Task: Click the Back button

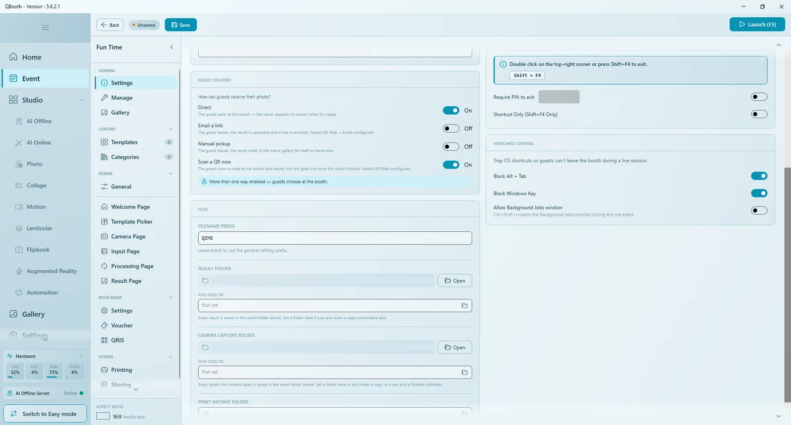Action: coord(110,25)
